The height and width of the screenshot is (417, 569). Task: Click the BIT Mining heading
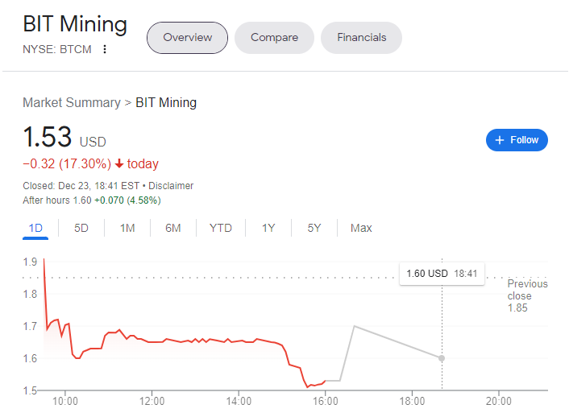coord(75,24)
